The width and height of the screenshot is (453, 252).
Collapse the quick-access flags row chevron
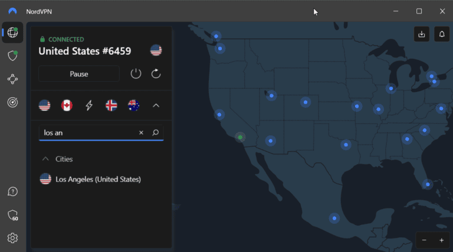coord(156,105)
